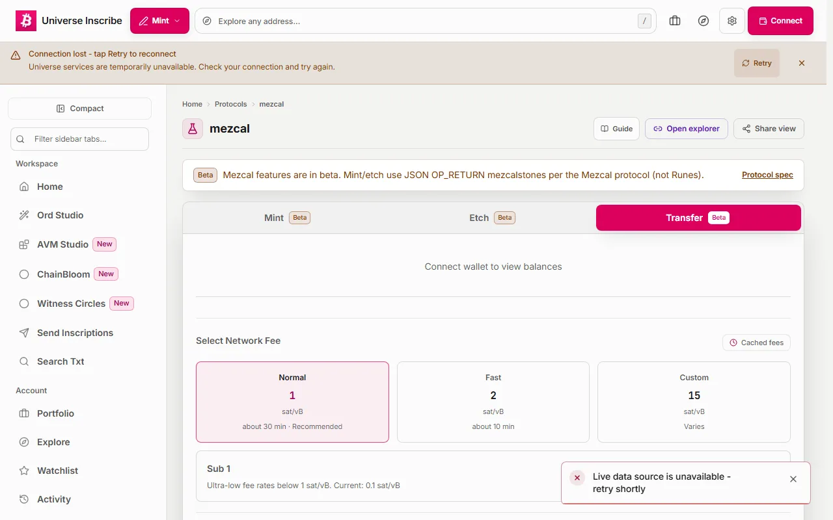
Task: Share the current view
Action: pos(769,129)
